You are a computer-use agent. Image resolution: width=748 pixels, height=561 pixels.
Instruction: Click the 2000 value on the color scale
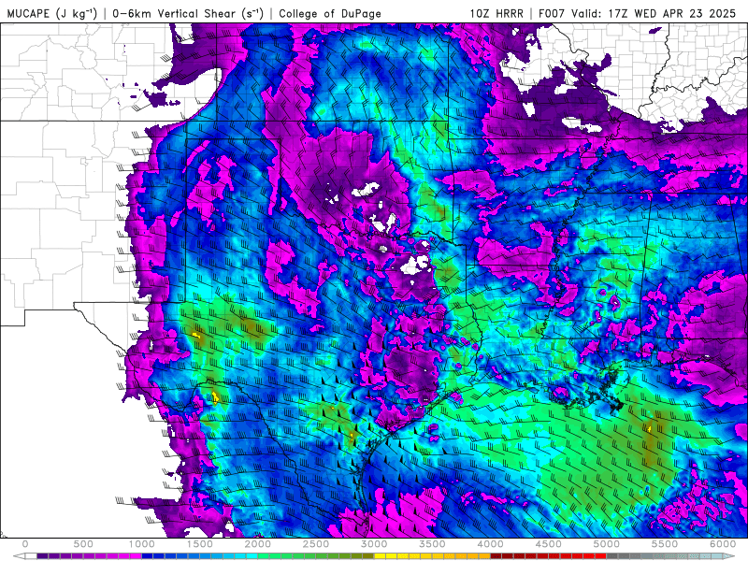pyautogui.click(x=258, y=544)
